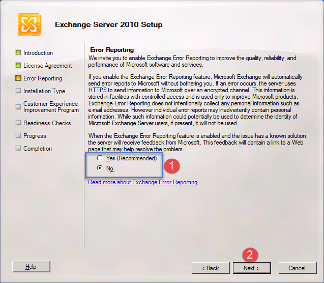
Task: Click the yellow Error Reporting step indicator
Action: point(18,78)
